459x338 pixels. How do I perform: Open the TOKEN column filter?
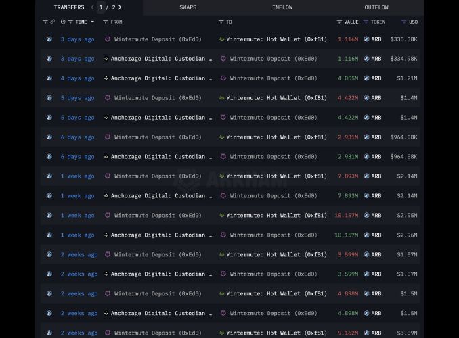tap(366, 22)
